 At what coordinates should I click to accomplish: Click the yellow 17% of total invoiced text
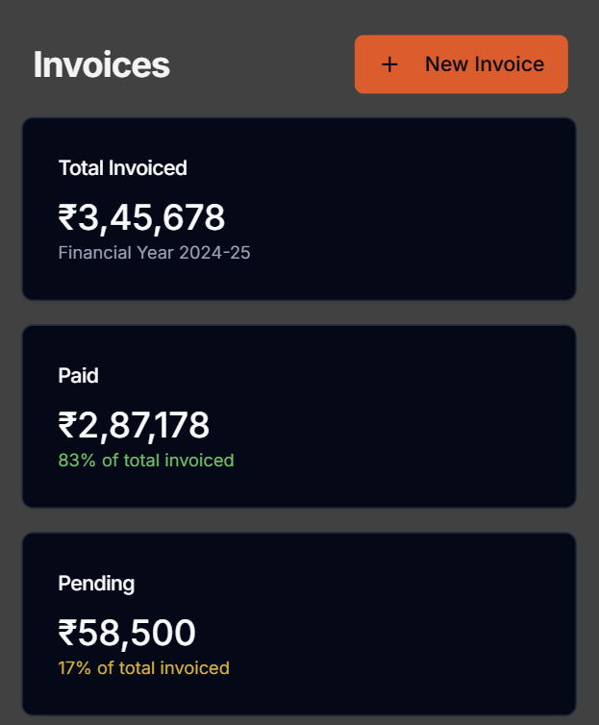coord(143,668)
